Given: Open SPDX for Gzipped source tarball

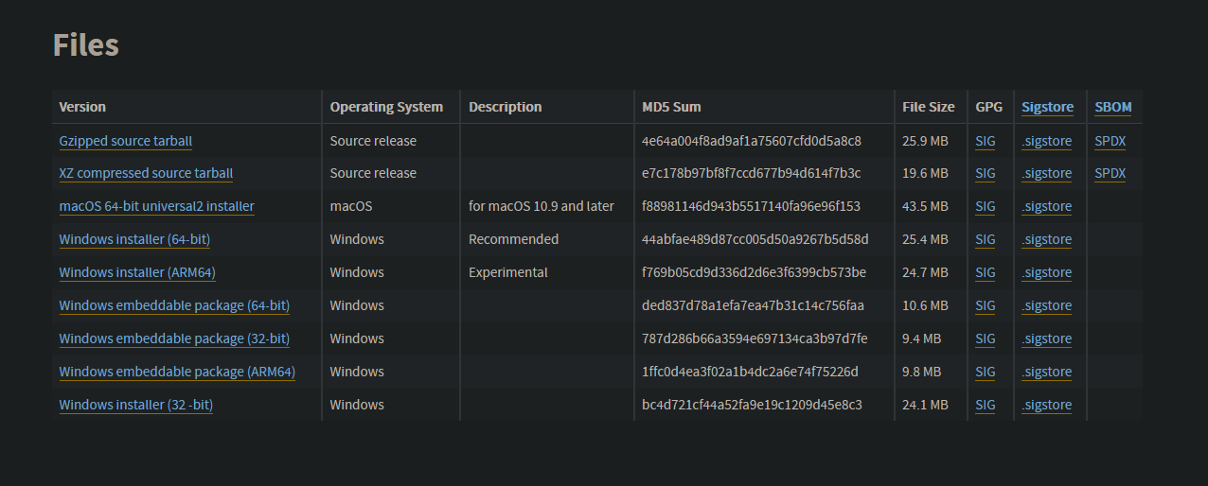Looking at the screenshot, I should pos(1110,141).
